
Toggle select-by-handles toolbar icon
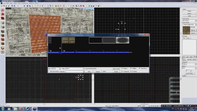64,6
